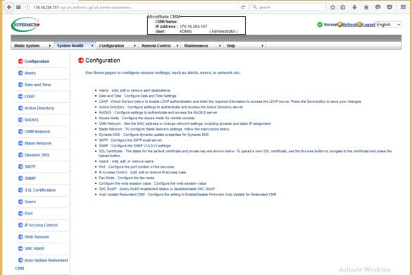Viewport: 412px width, 275px height.
Task: Expand the Configuration menu arrow
Action: 135,46
